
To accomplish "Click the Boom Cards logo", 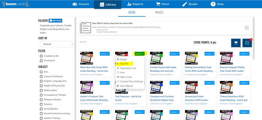I will pyautogui.click(x=15, y=4).
